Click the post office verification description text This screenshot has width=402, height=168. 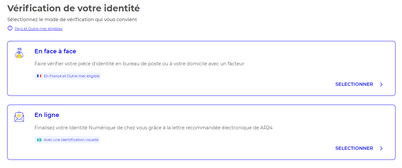point(139,64)
